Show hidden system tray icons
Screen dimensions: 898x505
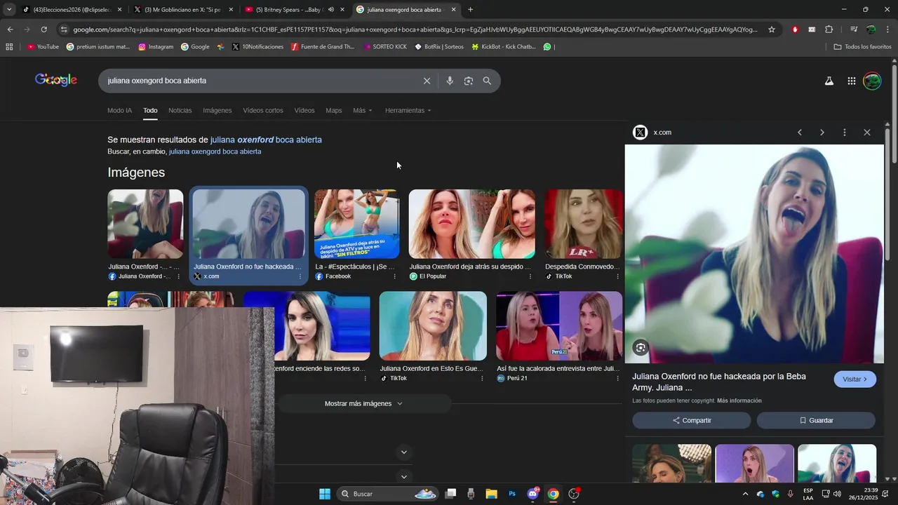click(x=745, y=494)
